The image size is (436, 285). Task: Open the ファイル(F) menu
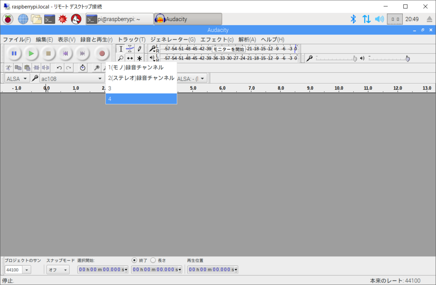pyautogui.click(x=17, y=40)
